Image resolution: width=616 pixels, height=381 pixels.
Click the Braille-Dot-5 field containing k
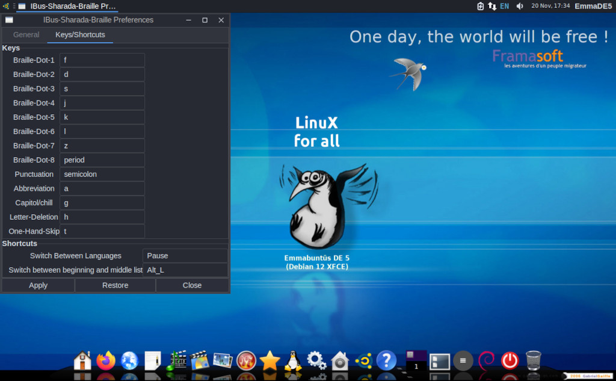(x=102, y=117)
